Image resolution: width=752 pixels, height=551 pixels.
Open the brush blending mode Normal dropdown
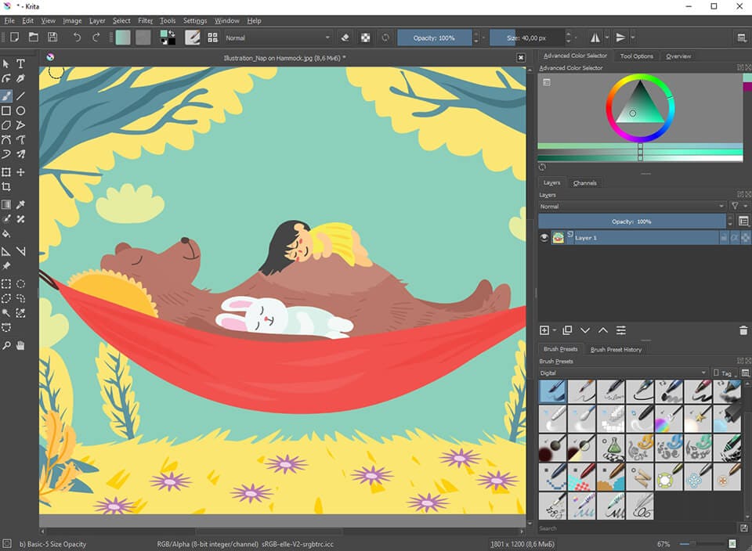pyautogui.click(x=278, y=38)
